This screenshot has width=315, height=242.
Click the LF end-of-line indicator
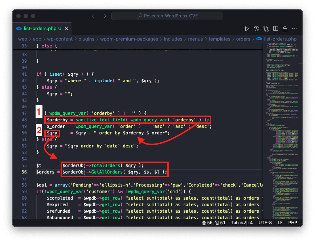pyautogui.click(x=280, y=223)
